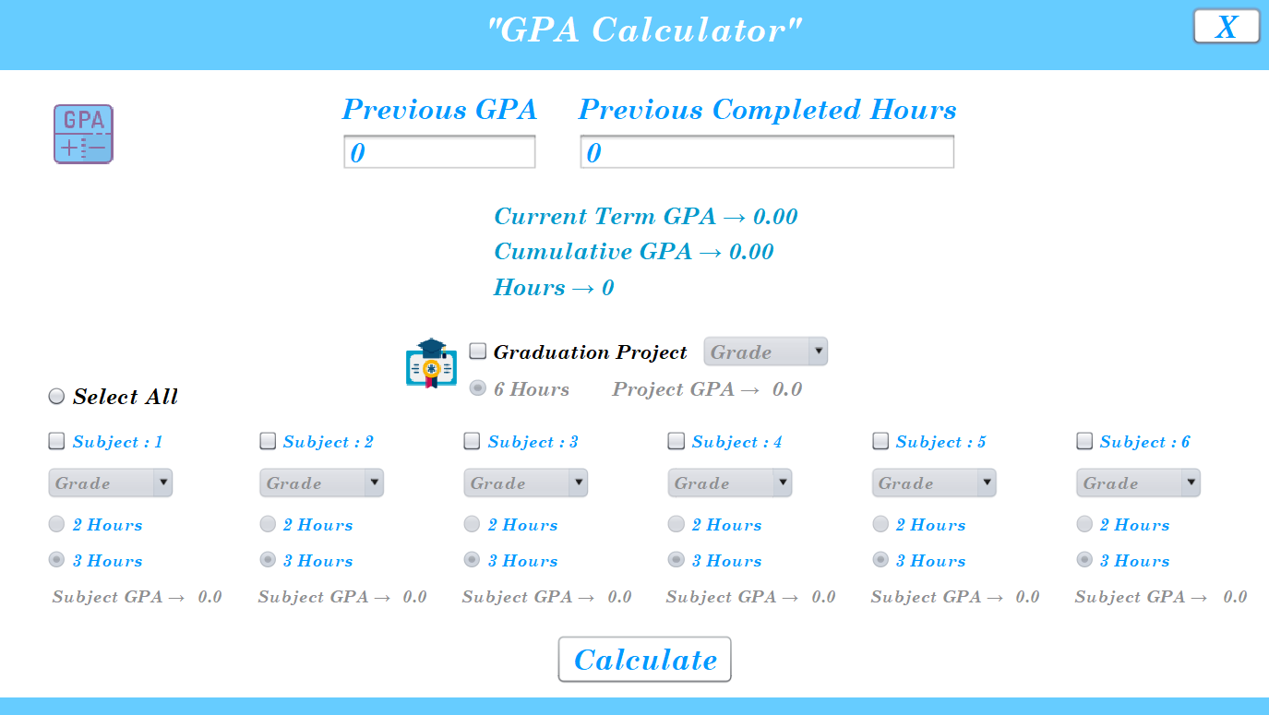Open the Grade dropdown under Subject : 3
The width and height of the screenshot is (1269, 715).
525,483
